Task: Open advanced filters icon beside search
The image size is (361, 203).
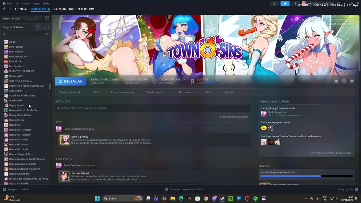Action: coord(47,34)
